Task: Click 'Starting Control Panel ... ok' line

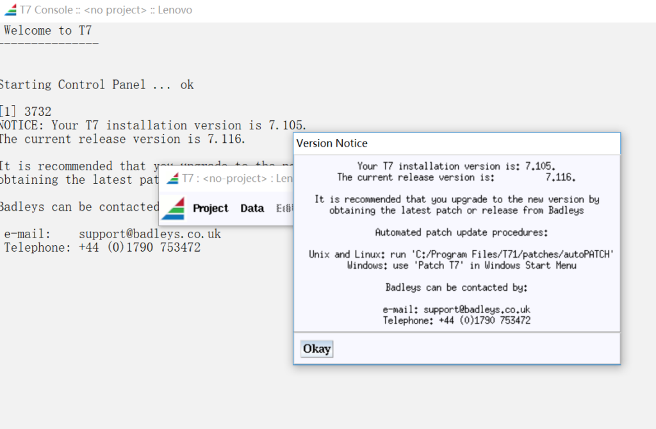Action: coord(97,85)
